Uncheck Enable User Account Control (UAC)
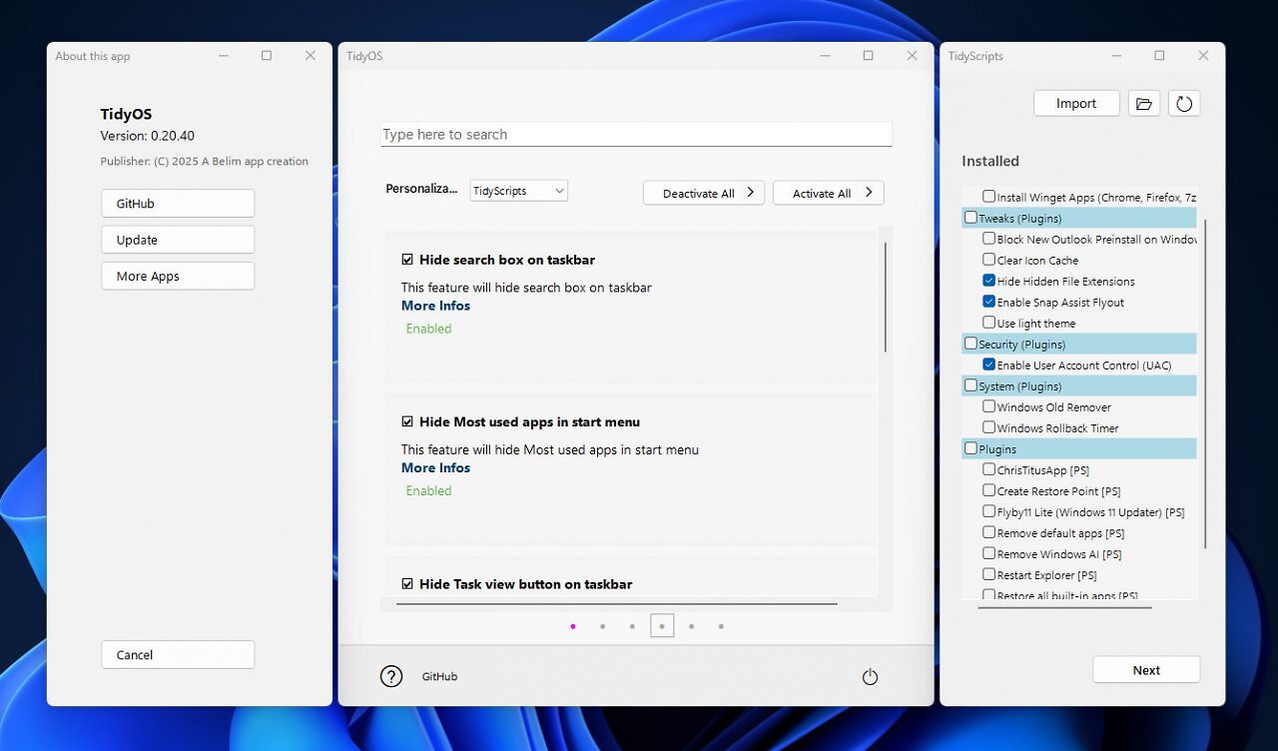This screenshot has width=1278, height=751. click(x=988, y=365)
